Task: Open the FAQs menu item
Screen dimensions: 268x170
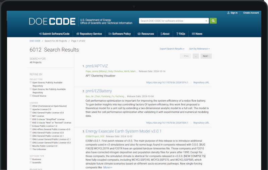Action: coord(181,34)
